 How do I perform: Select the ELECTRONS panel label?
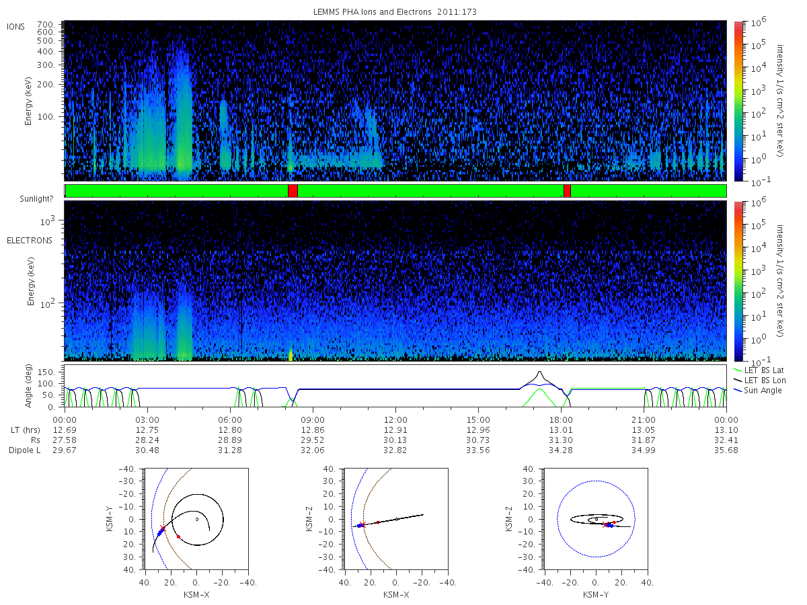click(x=30, y=240)
